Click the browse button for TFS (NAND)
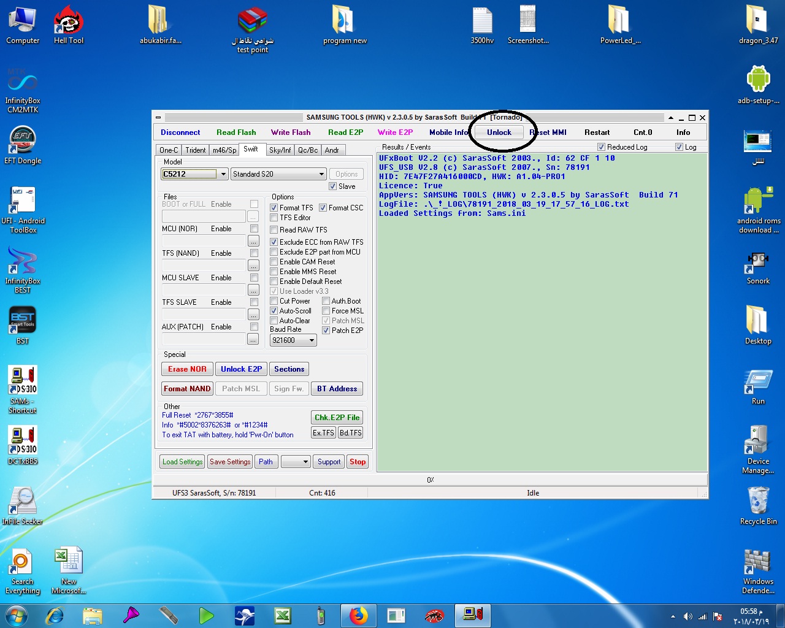Image resolution: width=785 pixels, height=628 pixels. coord(253,266)
